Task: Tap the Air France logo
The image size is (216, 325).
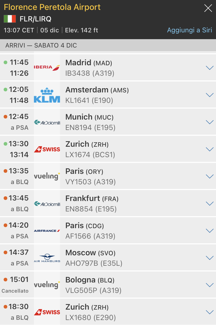Action: pyautogui.click(x=47, y=231)
